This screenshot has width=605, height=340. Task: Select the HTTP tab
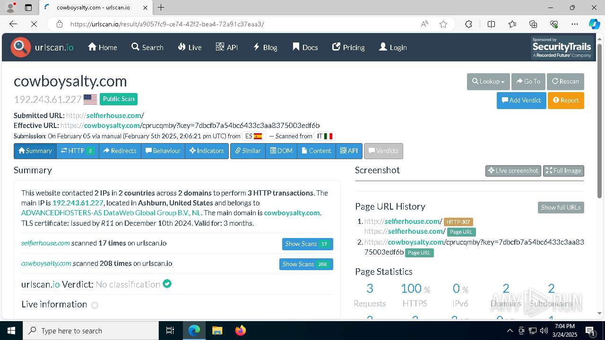point(78,151)
